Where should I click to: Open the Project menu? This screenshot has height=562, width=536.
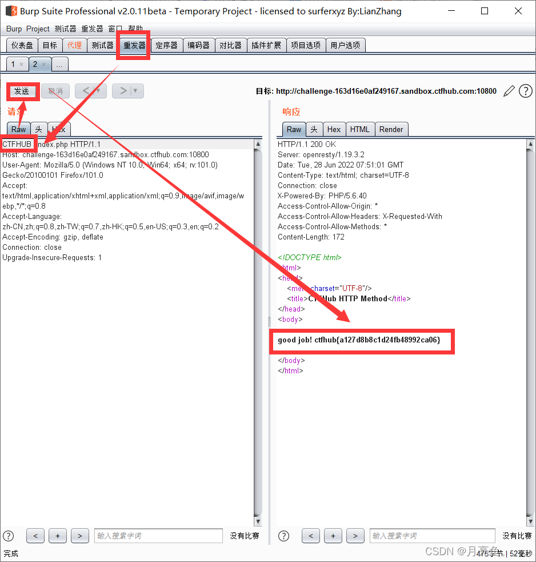(x=38, y=29)
